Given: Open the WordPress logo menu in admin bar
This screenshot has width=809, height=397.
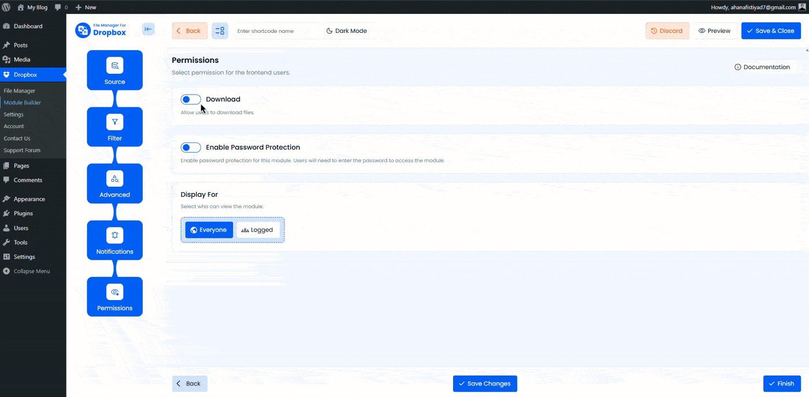Looking at the screenshot, I should (x=7, y=7).
